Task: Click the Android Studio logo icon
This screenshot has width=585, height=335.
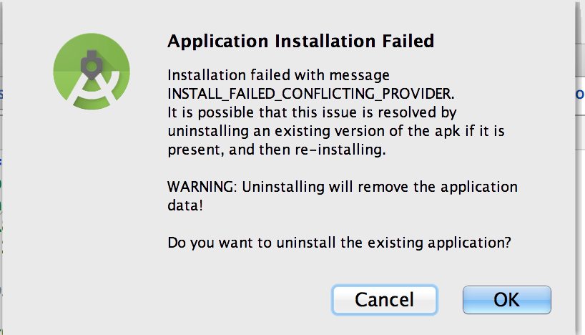Action: click(92, 72)
